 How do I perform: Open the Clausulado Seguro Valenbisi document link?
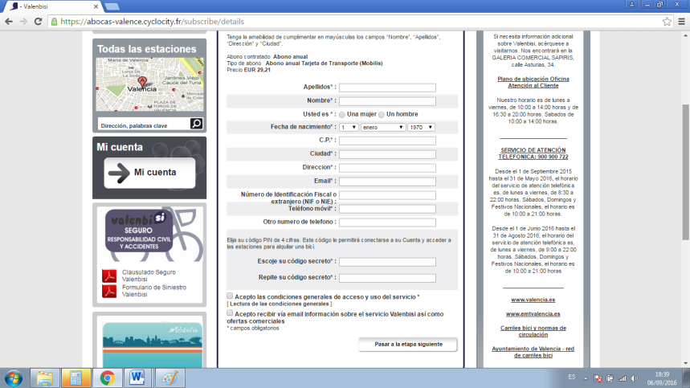click(149, 276)
